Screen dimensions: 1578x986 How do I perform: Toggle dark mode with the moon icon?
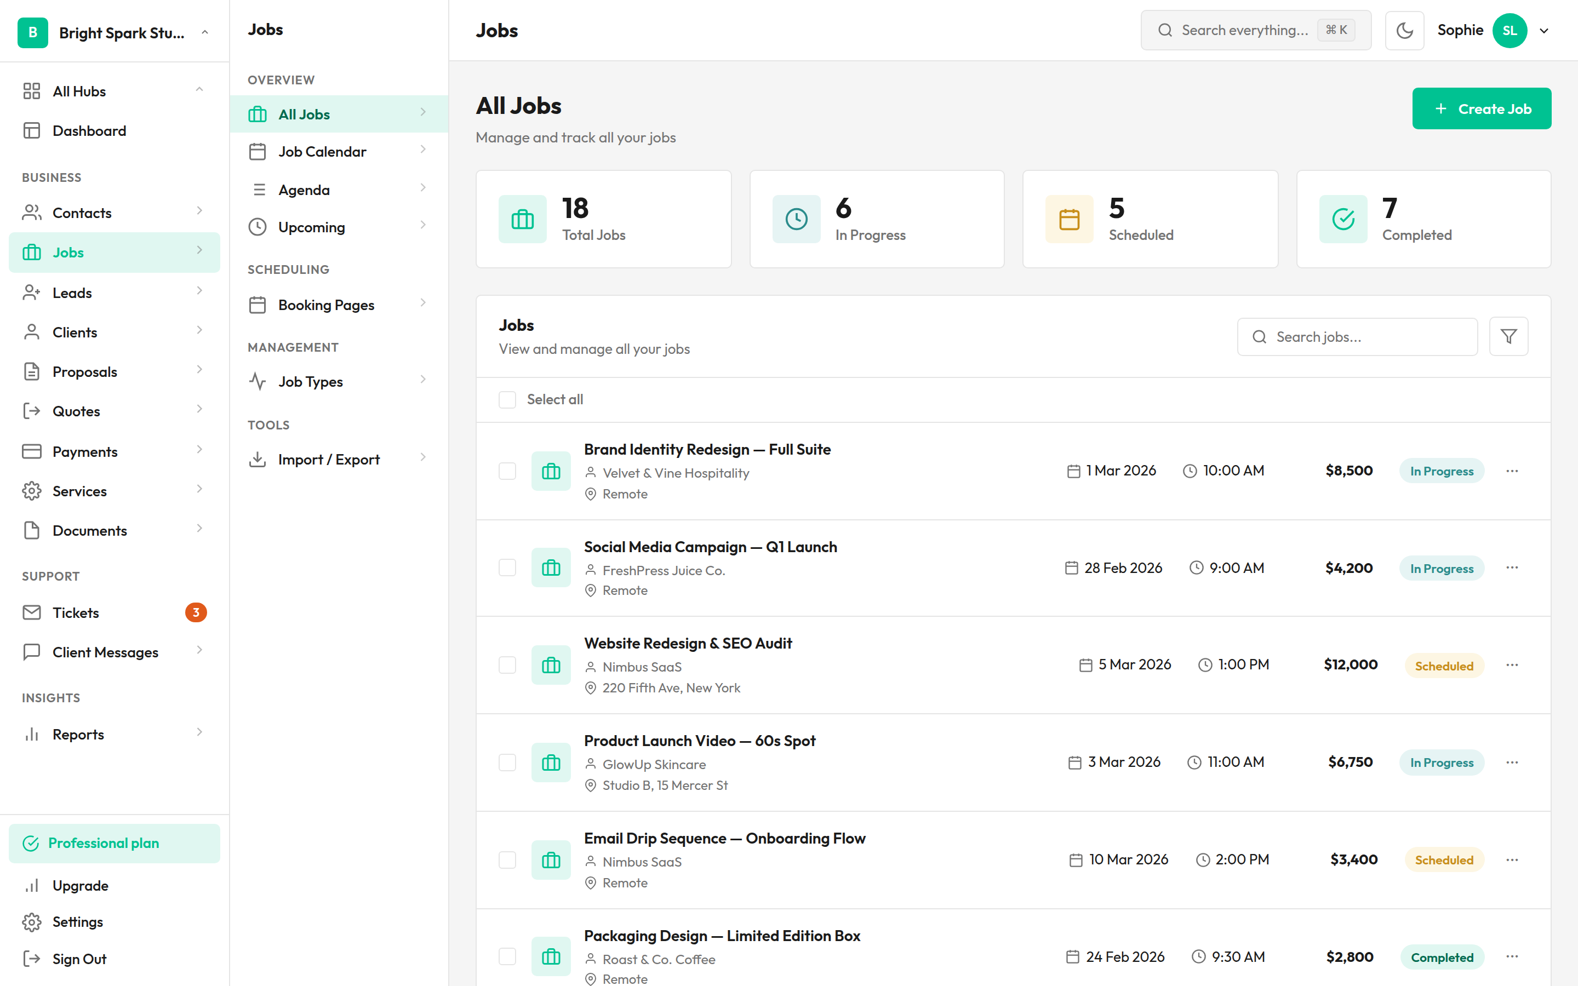1404,30
